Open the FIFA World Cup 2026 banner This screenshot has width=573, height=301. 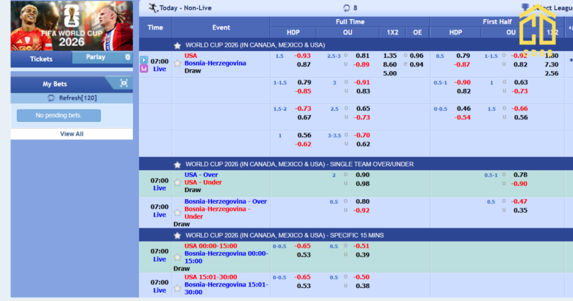tap(72, 26)
